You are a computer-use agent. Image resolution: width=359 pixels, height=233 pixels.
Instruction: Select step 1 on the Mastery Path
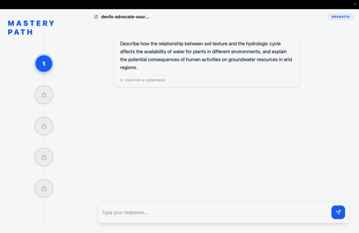pos(44,64)
